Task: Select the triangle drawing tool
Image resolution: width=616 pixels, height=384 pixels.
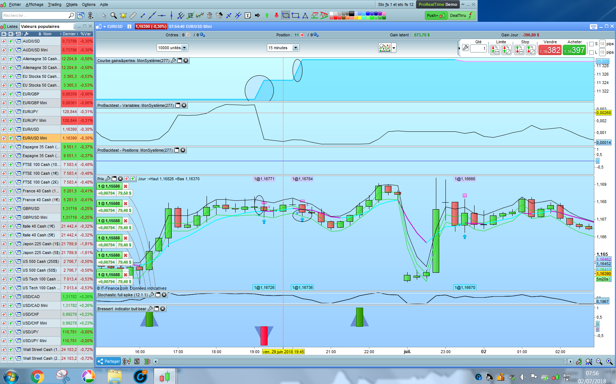Action: pyautogui.click(x=305, y=15)
